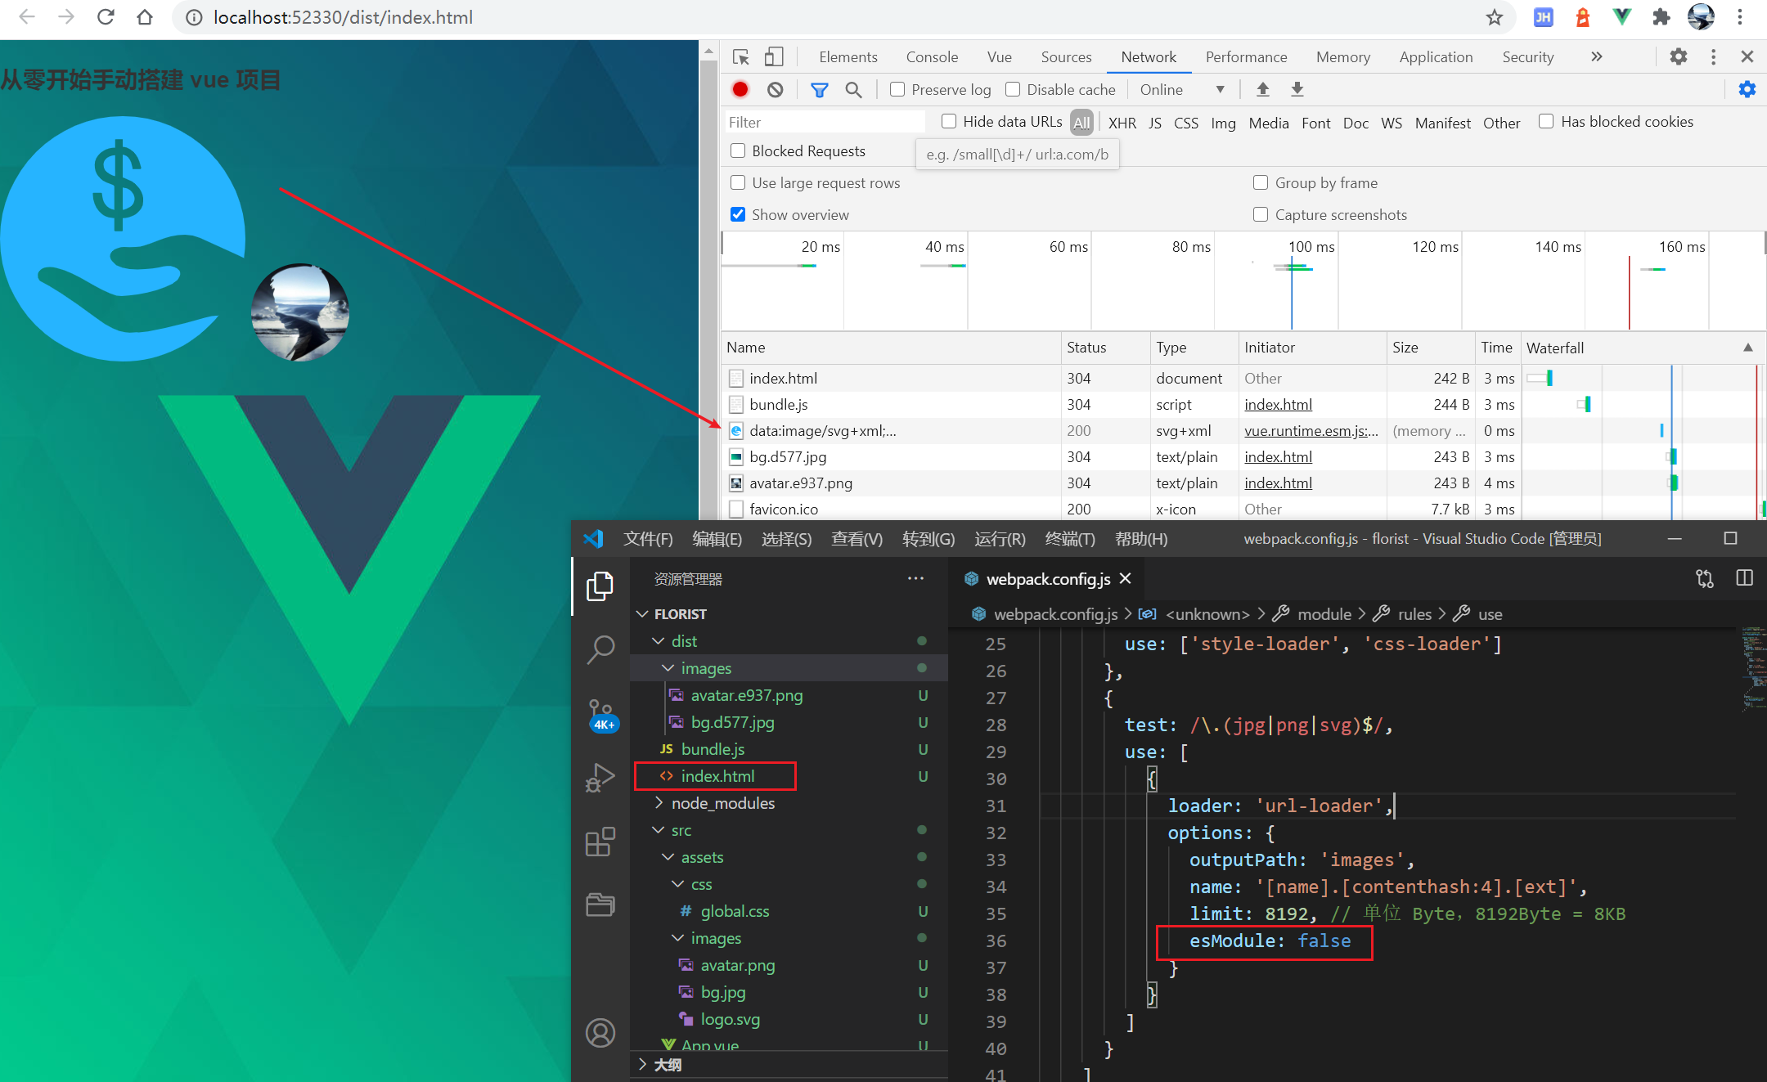Select the XHR filter type
Viewport: 1767px width, 1082px height.
click(1122, 123)
